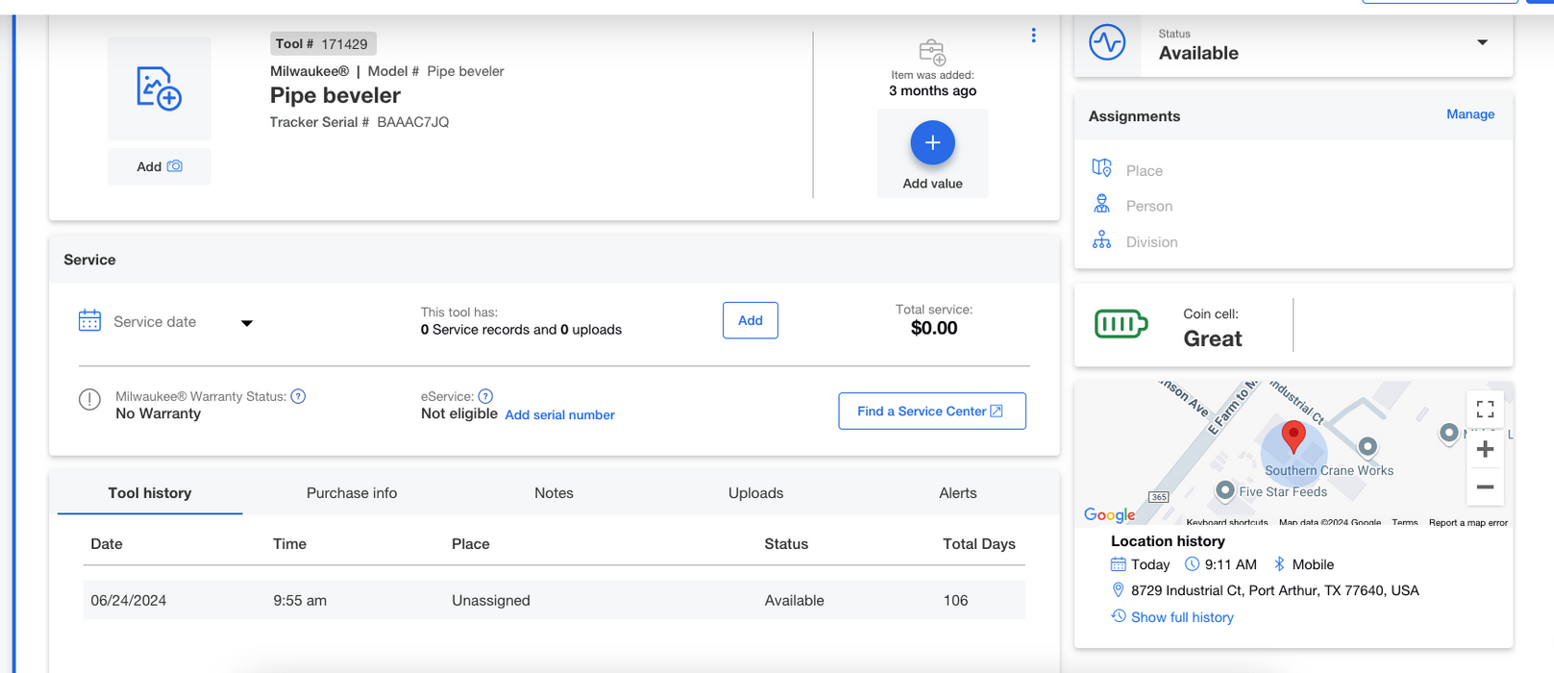This screenshot has width=1554, height=673.
Task: Click the Milwaukee Warranty Status help icon
Action: (x=298, y=396)
